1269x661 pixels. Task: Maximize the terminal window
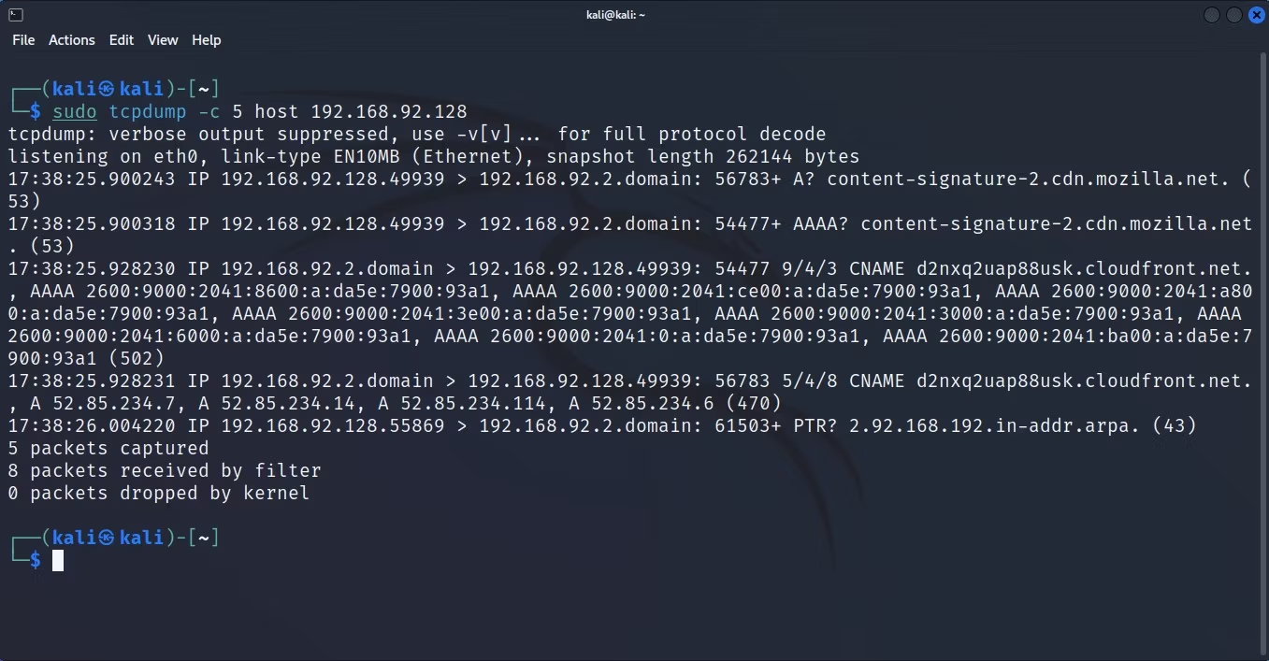coord(1233,15)
